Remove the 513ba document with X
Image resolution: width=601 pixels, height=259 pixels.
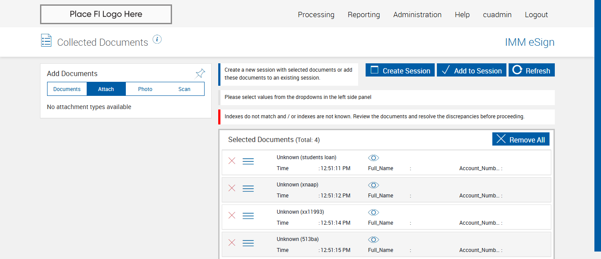(232, 243)
